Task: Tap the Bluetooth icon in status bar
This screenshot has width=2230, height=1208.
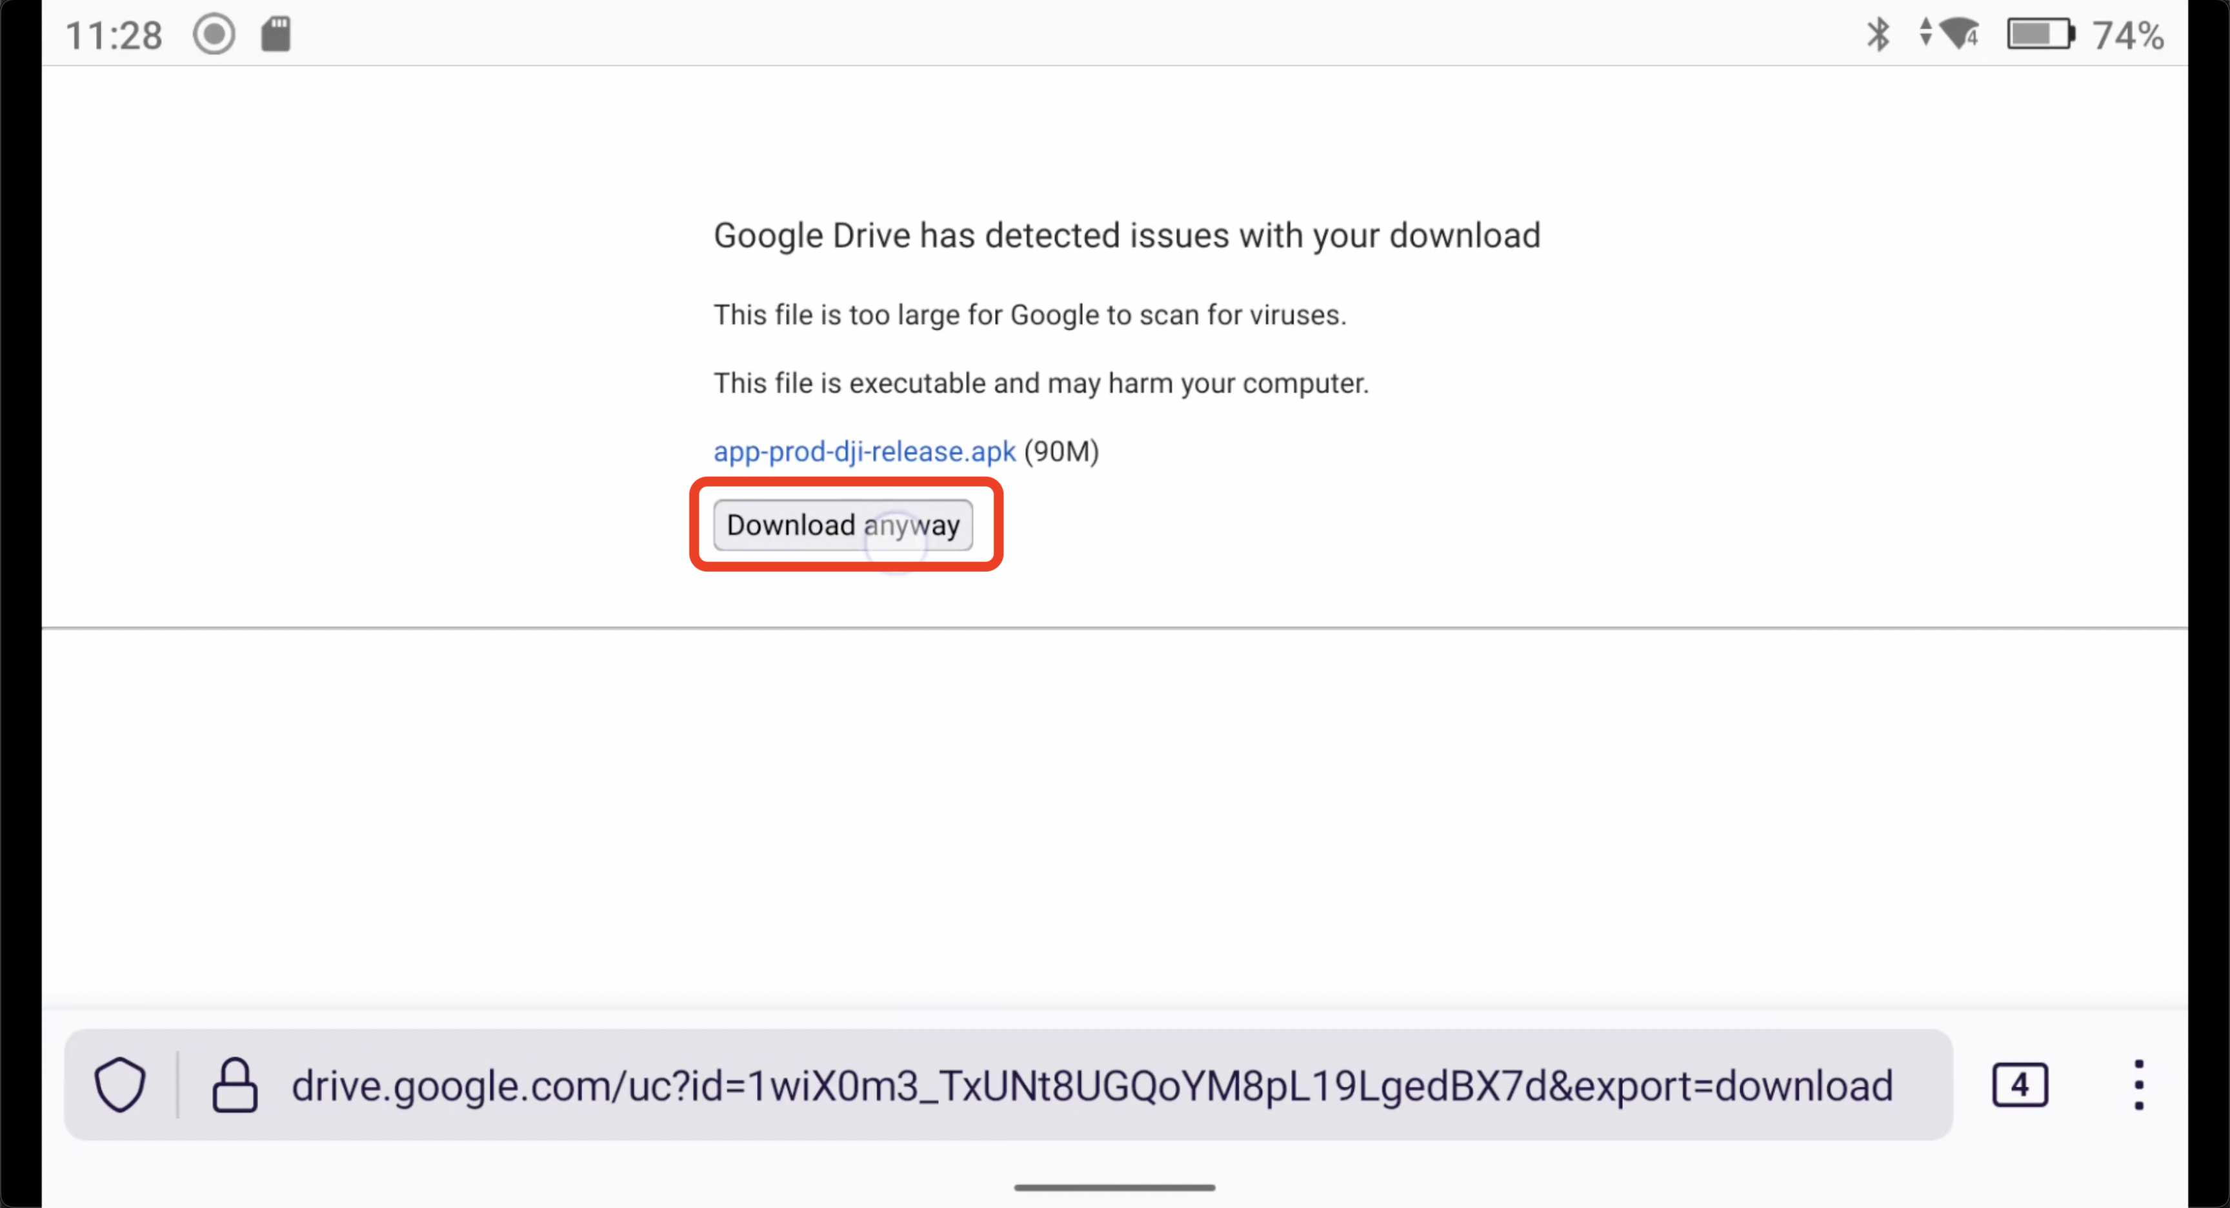Action: tap(1878, 35)
